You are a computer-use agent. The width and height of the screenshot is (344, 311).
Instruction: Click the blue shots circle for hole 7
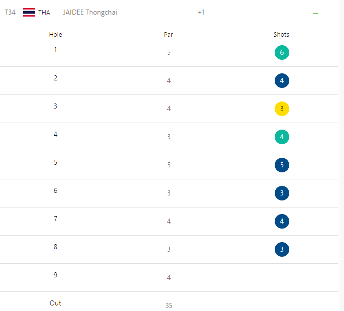click(282, 221)
